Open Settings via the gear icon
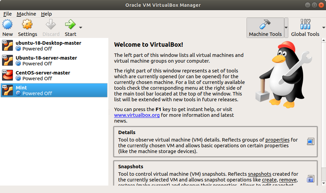Image resolution: width=326 pixels, height=193 pixels. click(27, 24)
